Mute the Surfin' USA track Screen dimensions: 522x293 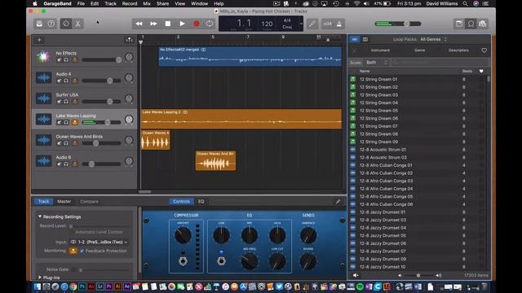coord(60,102)
